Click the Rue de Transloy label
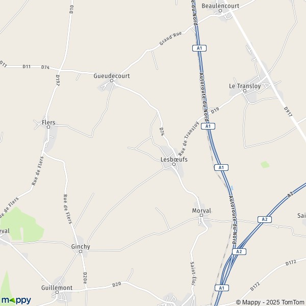Viewport: 306px width, 306px height. tap(188, 139)
